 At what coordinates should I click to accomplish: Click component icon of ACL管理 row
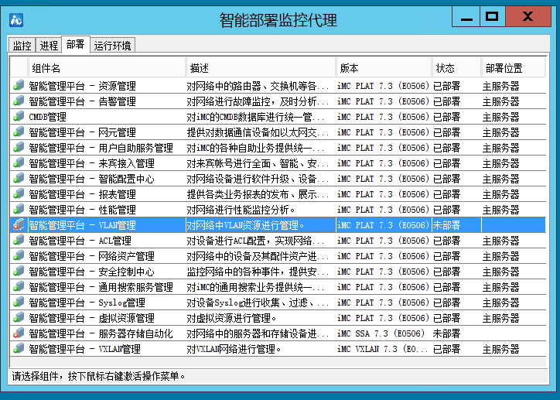[19, 241]
